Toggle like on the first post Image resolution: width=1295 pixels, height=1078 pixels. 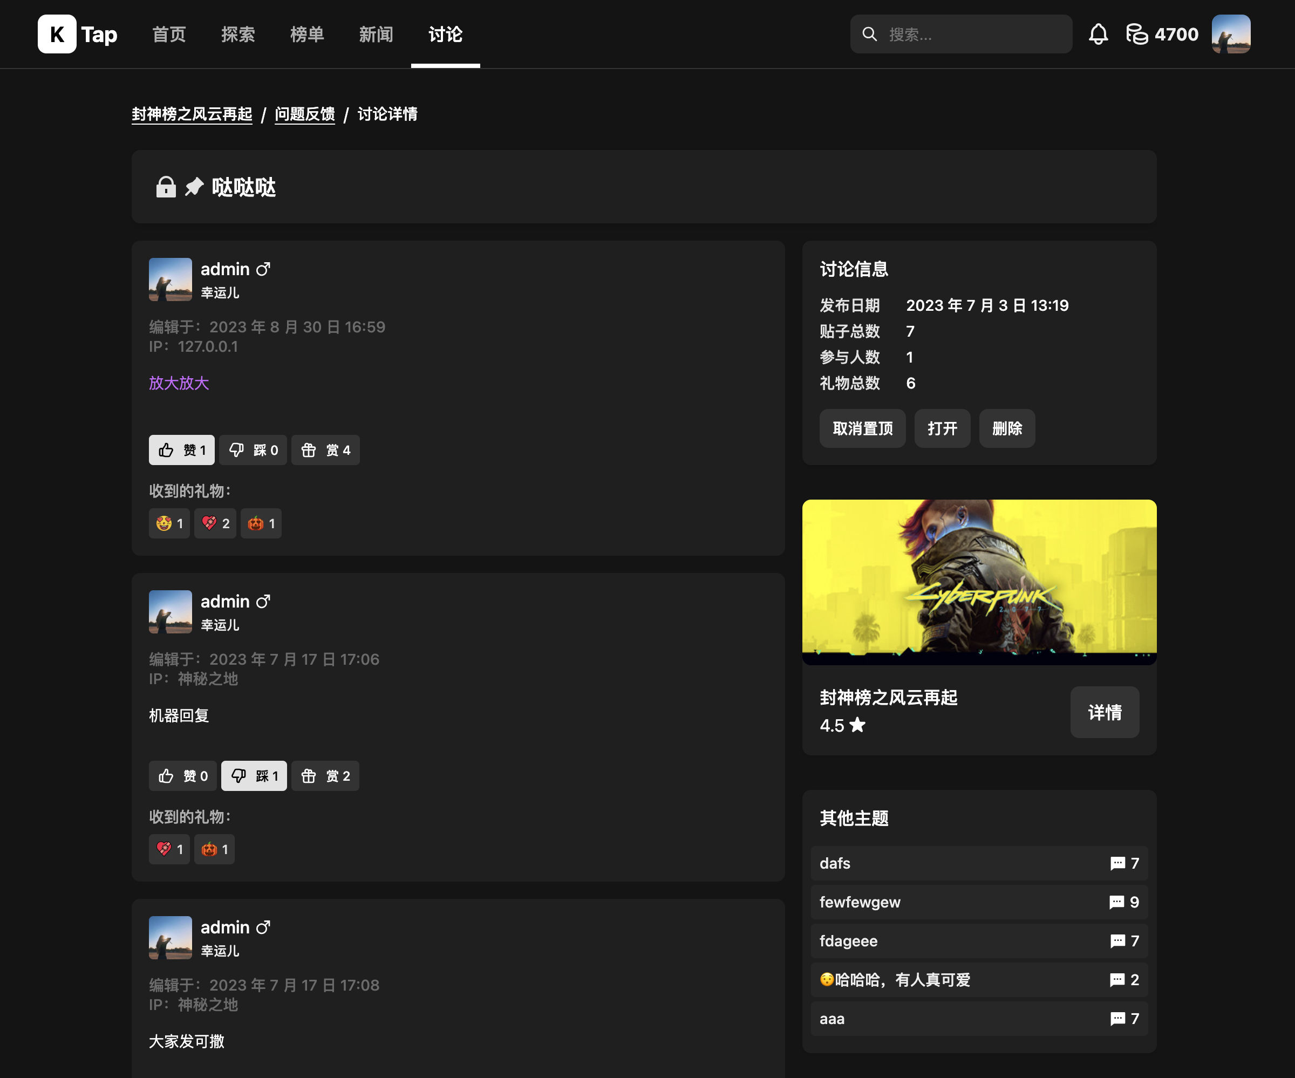tap(181, 450)
